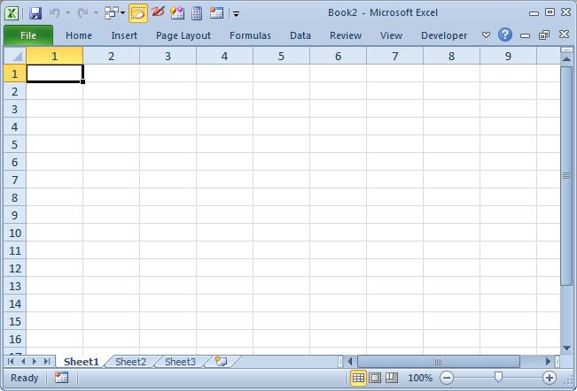Click the macro record icon in status bar

point(61,378)
